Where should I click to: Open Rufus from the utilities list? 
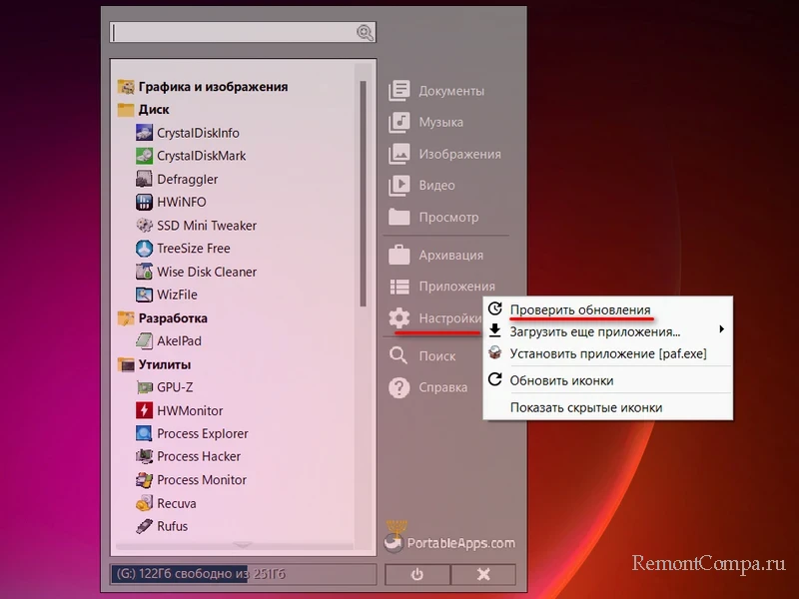click(x=172, y=526)
